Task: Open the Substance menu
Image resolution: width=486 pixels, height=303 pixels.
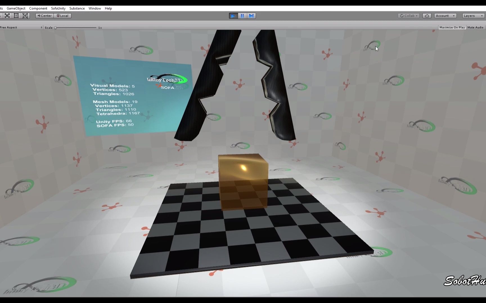Action: click(x=77, y=8)
